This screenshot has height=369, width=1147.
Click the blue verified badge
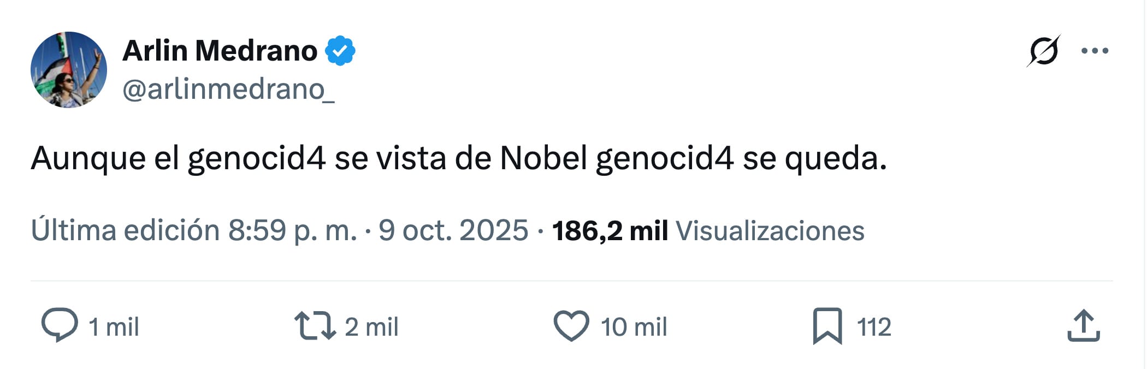[340, 51]
